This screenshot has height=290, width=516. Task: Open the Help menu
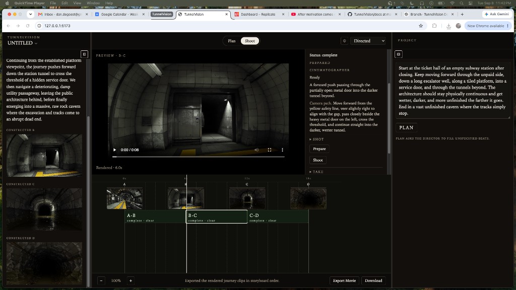(109, 3)
